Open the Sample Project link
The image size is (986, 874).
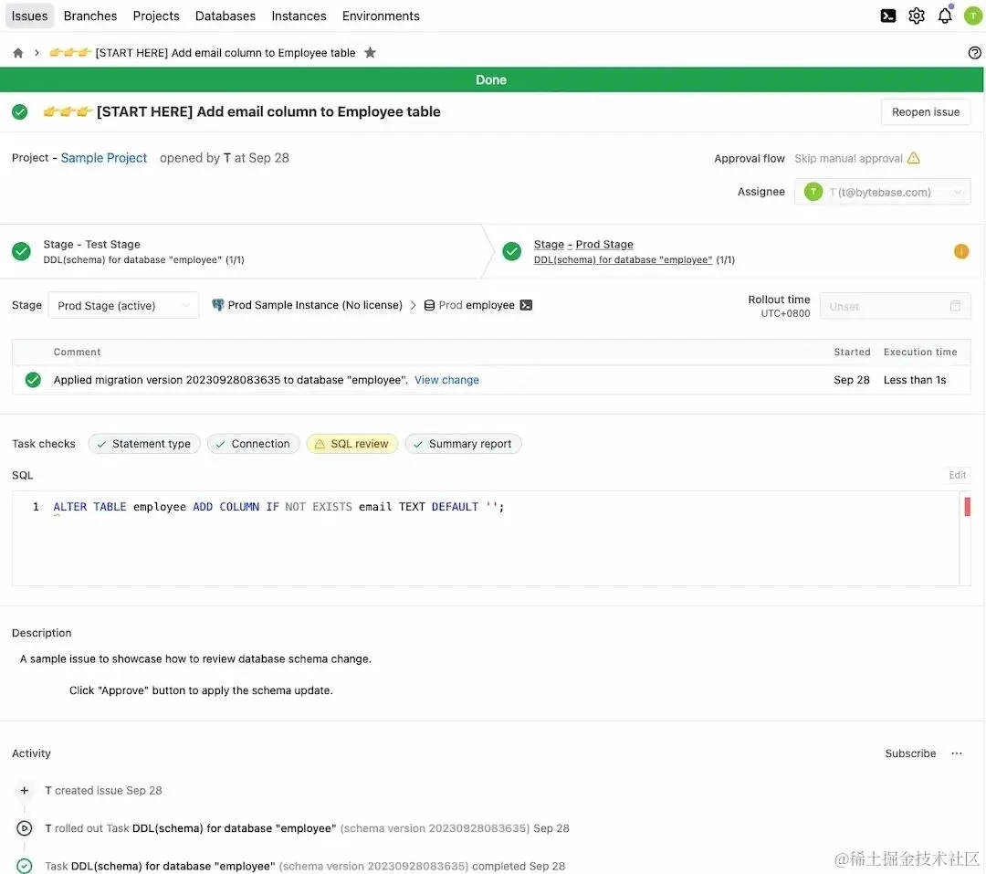[x=104, y=158]
